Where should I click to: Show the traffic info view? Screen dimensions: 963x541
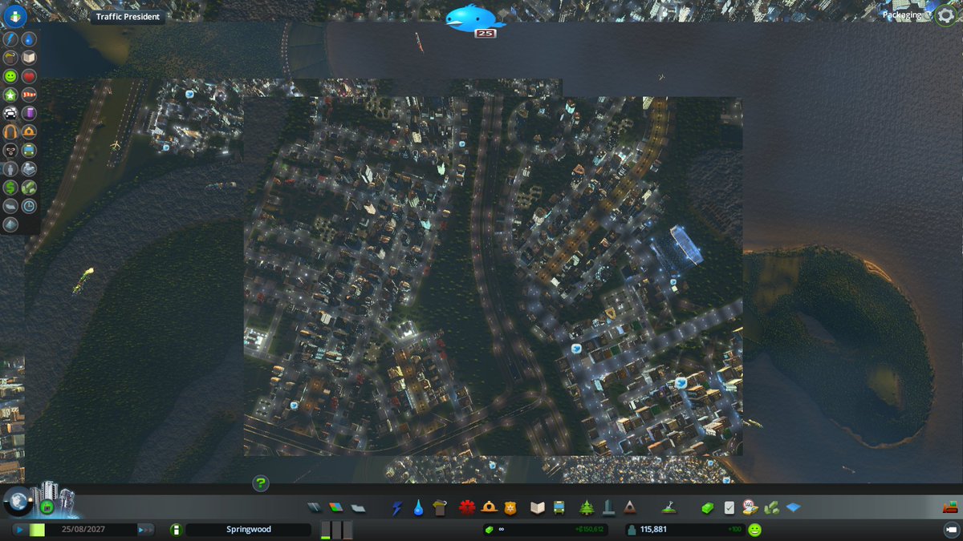(x=10, y=113)
